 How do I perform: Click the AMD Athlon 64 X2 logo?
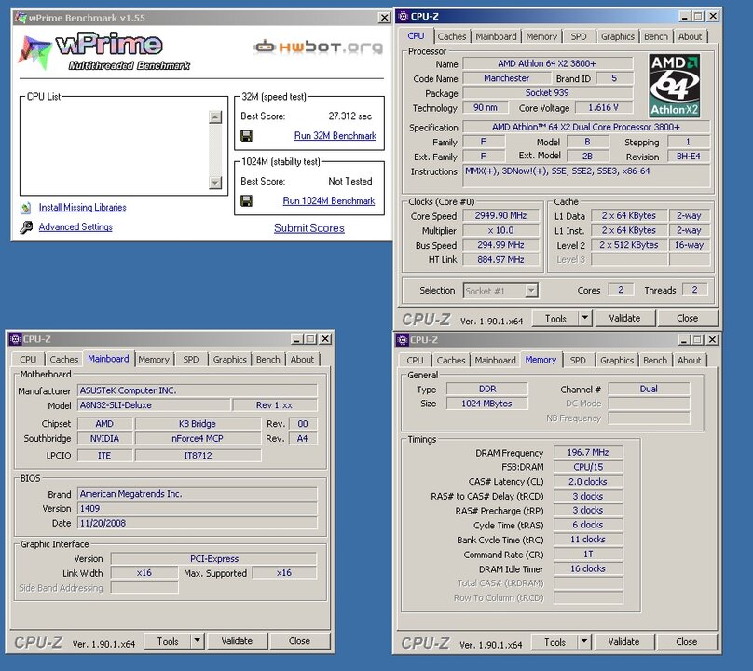point(674,86)
